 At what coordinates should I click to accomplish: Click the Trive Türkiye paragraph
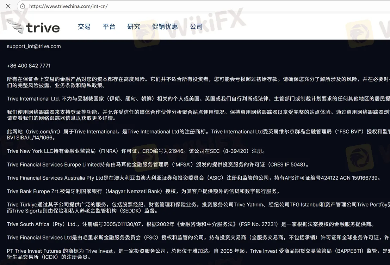point(198,208)
